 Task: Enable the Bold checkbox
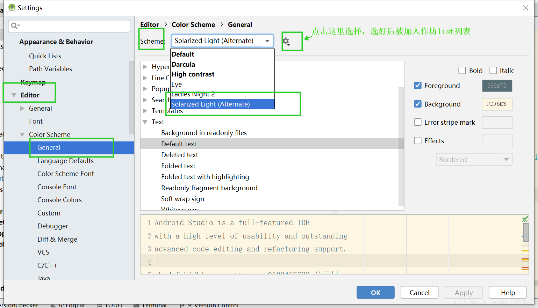click(x=462, y=71)
